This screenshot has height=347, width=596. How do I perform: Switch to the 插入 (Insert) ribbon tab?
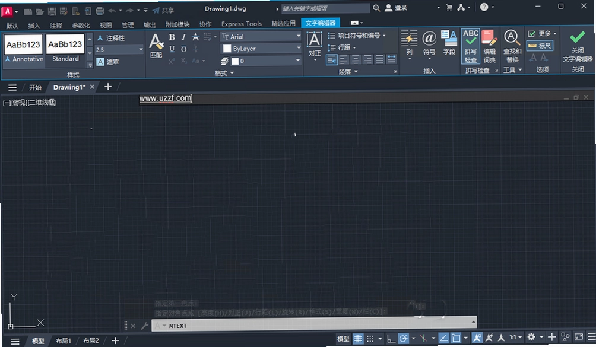click(x=34, y=26)
